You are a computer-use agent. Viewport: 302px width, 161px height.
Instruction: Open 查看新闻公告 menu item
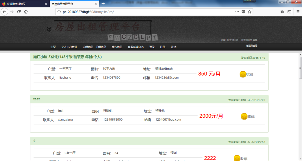point(136,47)
